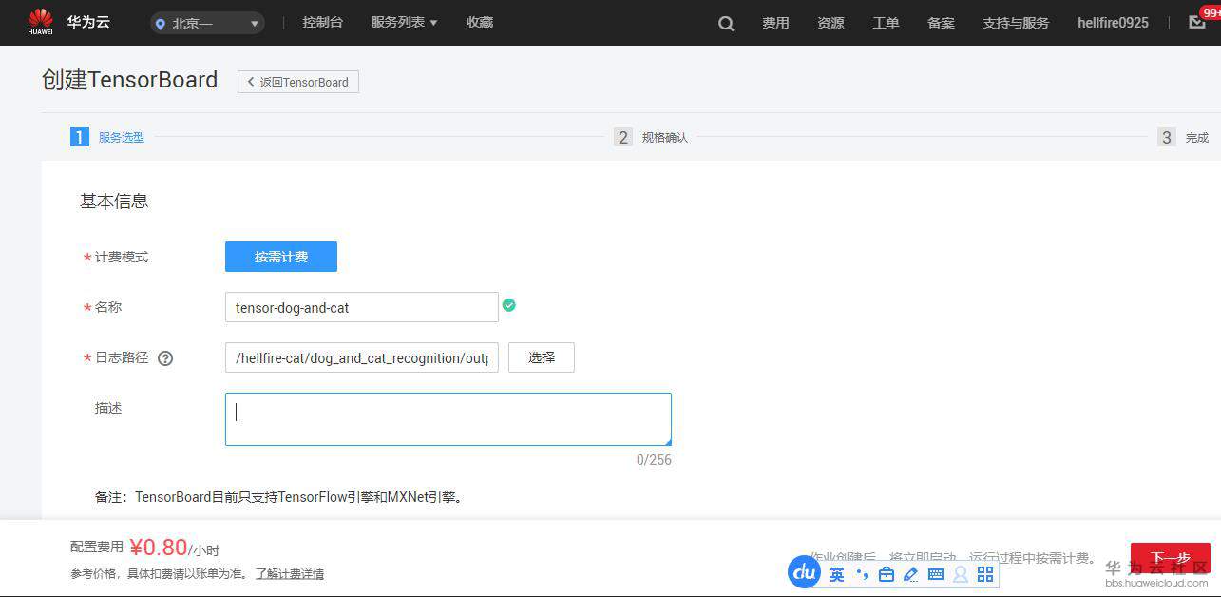Click IME pencil handwriting icon
Image resolution: width=1221 pixels, height=597 pixels.
911,574
